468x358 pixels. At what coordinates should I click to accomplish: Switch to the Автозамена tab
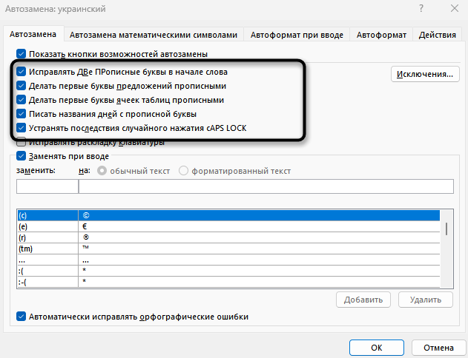pyautogui.click(x=33, y=35)
